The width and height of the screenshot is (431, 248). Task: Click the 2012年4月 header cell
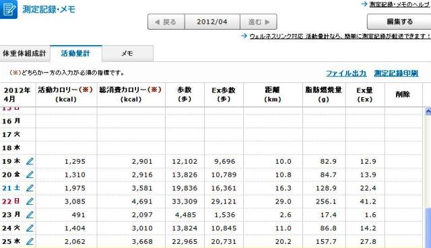pyautogui.click(x=18, y=94)
